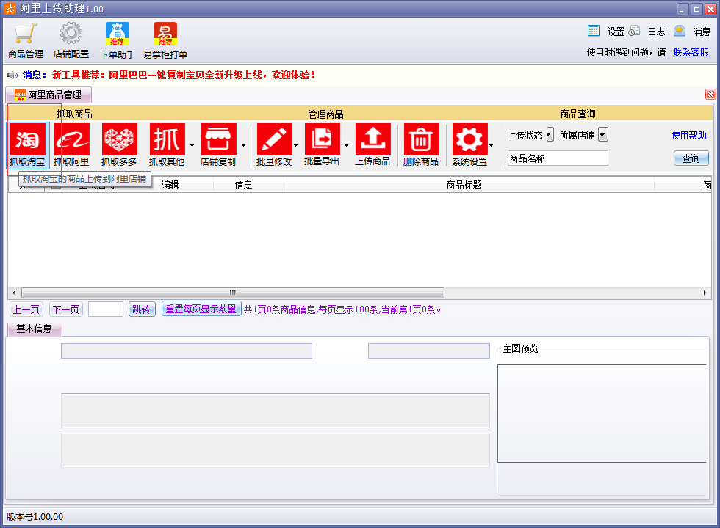This screenshot has width=720, height=528.
Task: Open 消息 message icon
Action: (x=680, y=31)
